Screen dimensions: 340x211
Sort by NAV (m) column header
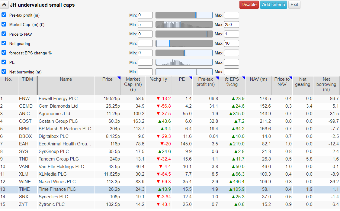point(258,86)
